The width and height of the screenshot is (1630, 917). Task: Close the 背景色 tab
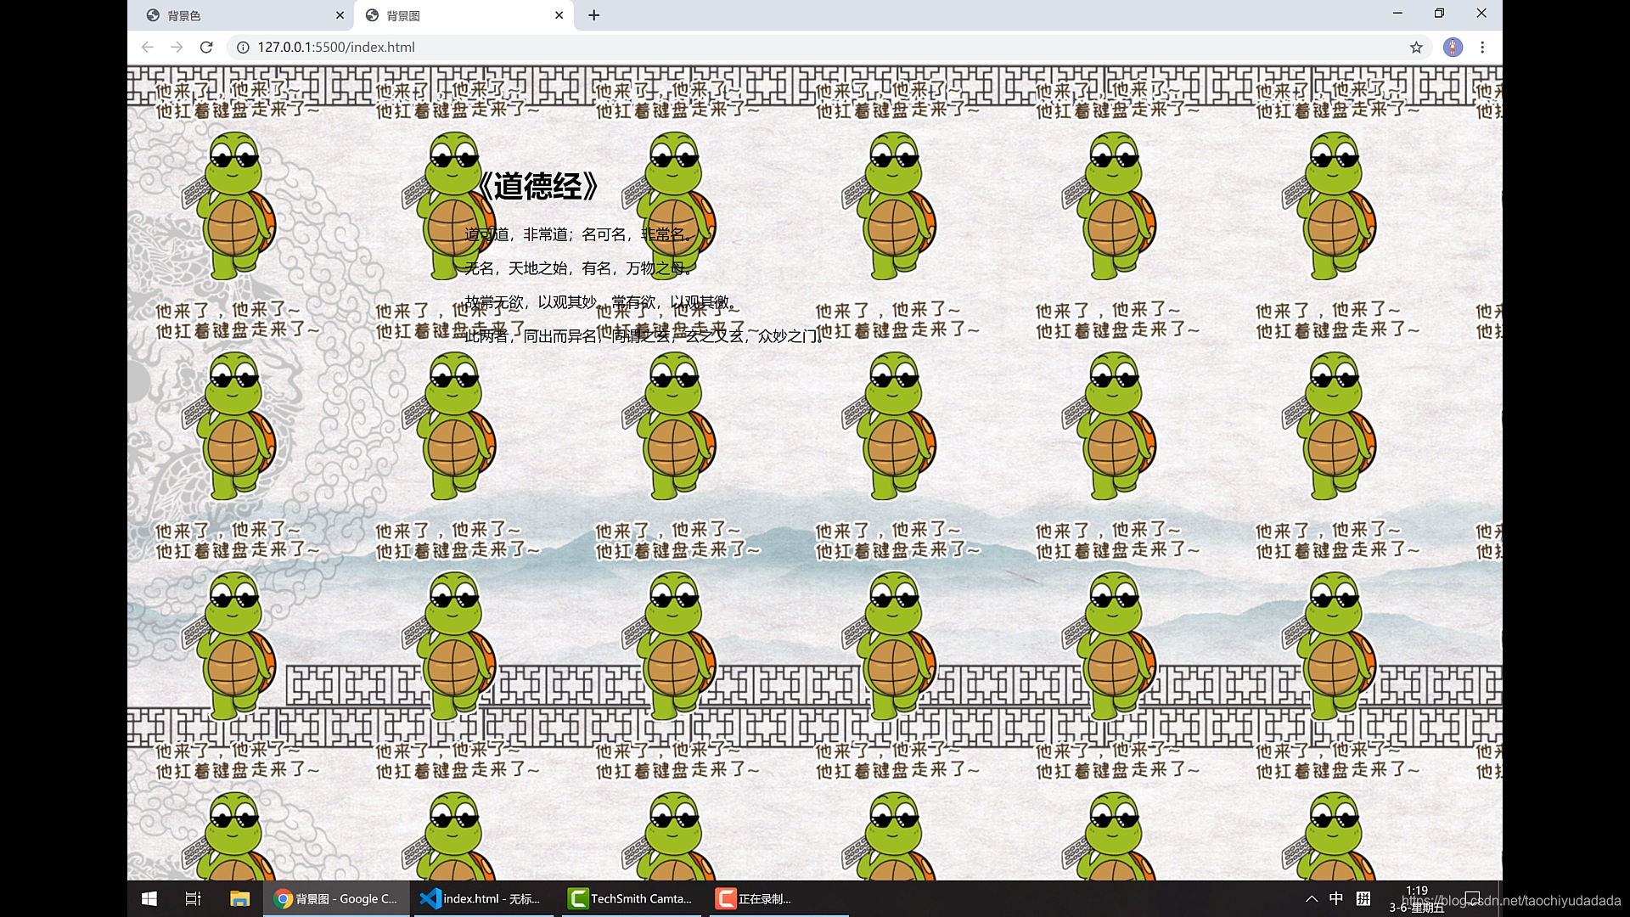pos(340,15)
